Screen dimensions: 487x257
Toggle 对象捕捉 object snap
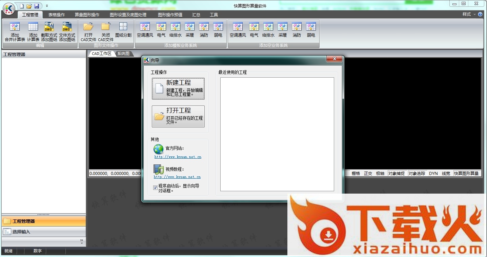pyautogui.click(x=397, y=173)
